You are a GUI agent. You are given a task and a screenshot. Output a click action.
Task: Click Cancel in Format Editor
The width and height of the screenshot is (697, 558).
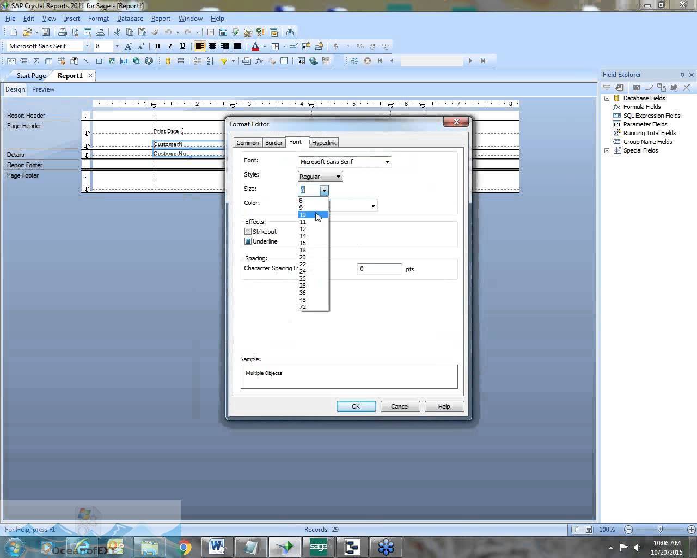pyautogui.click(x=400, y=407)
